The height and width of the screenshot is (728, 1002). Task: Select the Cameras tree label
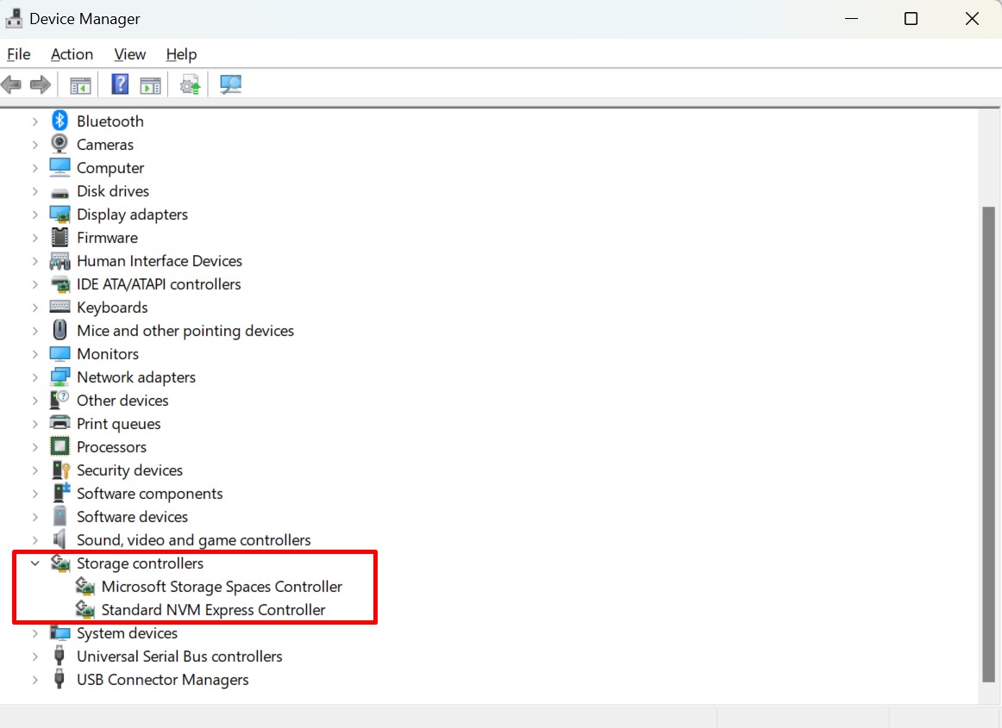click(105, 145)
